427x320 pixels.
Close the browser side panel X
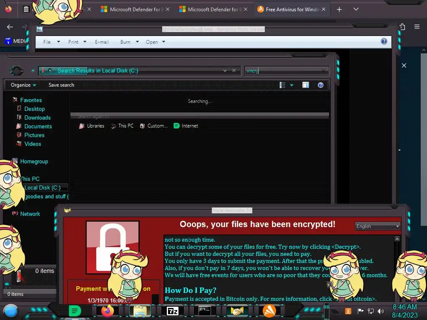[404, 65]
